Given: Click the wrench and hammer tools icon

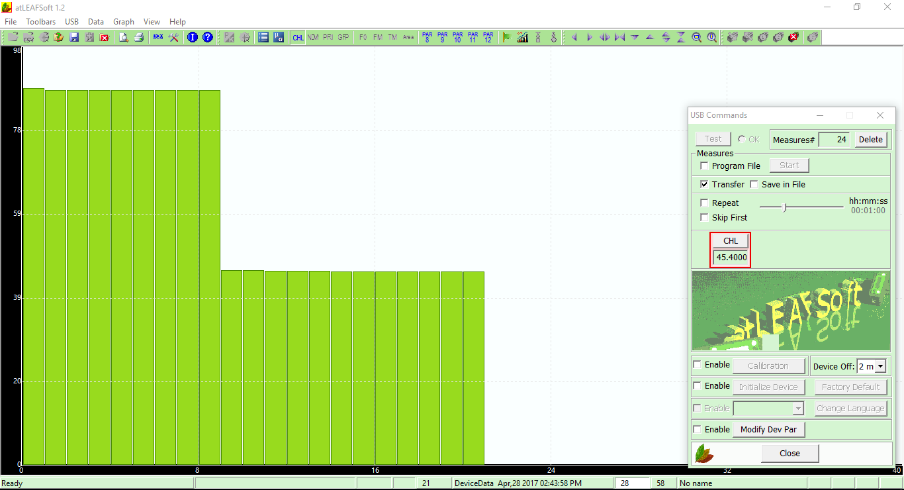Looking at the screenshot, I should tap(174, 38).
